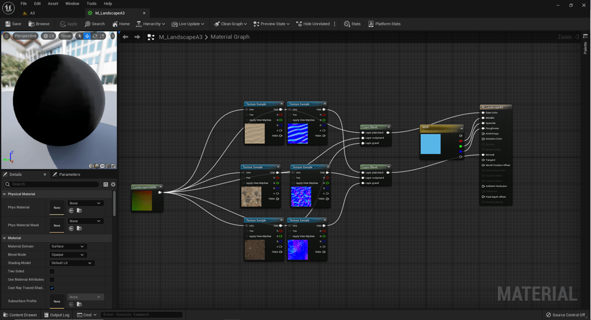Navigate back in the material graph

(125, 37)
